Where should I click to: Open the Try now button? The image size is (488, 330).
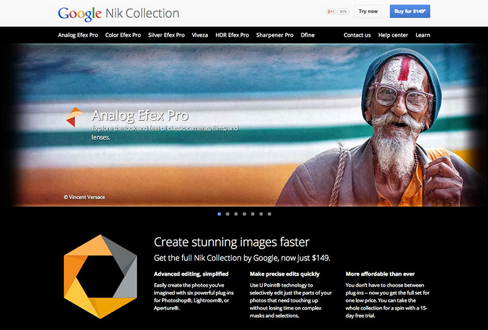368,11
